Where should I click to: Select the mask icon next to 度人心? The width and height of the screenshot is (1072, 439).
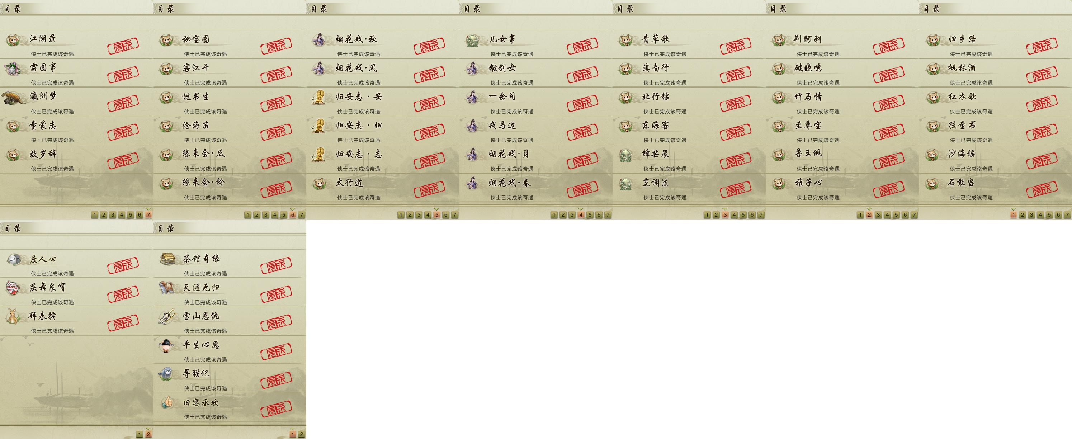(14, 259)
